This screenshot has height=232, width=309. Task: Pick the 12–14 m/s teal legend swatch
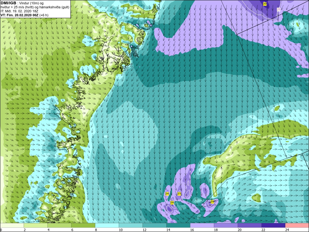tap(154, 225)
